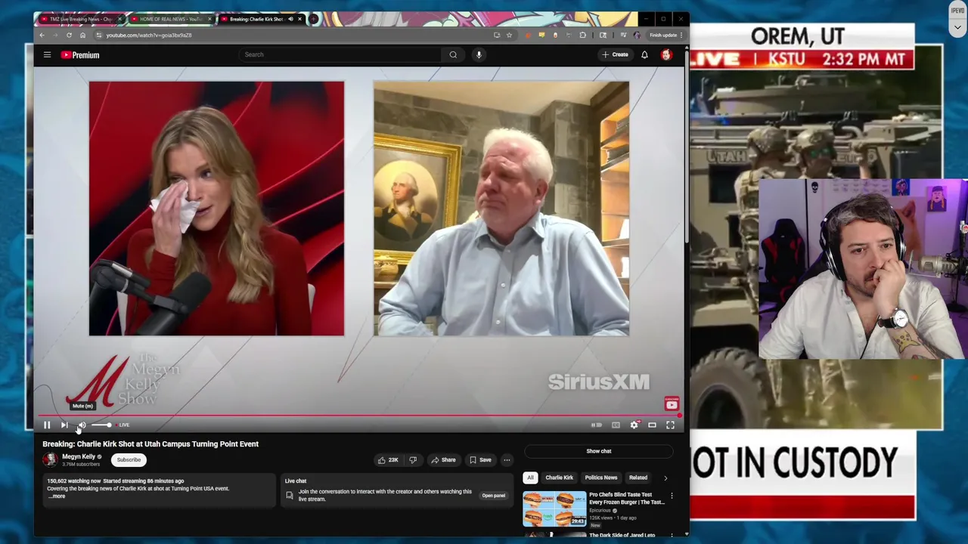Dislike the video
Image resolution: width=968 pixels, height=544 pixels.
click(413, 460)
